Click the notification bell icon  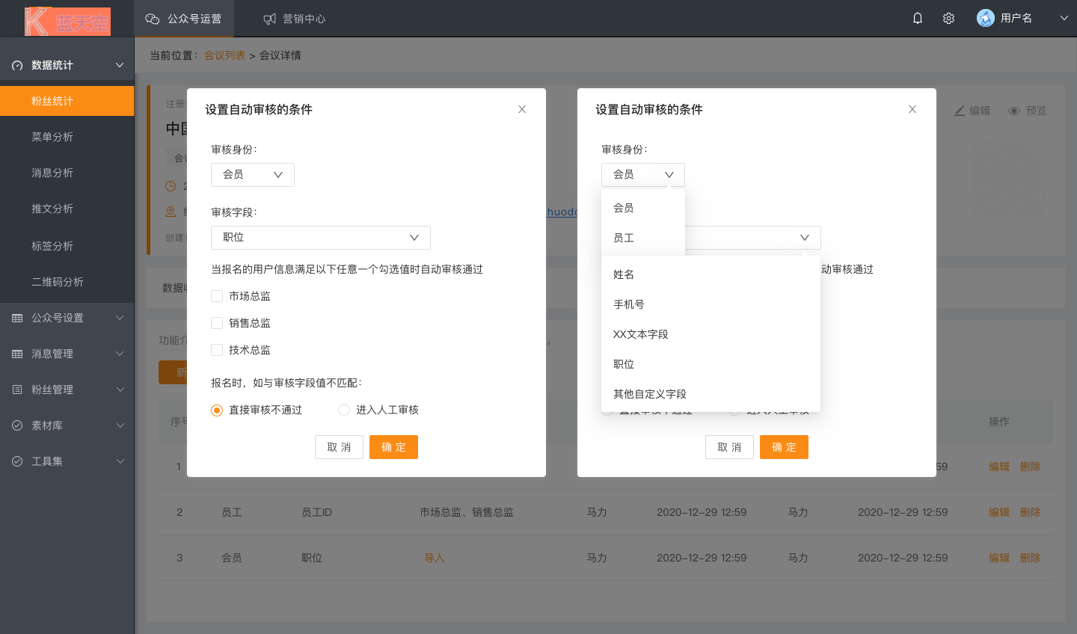point(918,19)
